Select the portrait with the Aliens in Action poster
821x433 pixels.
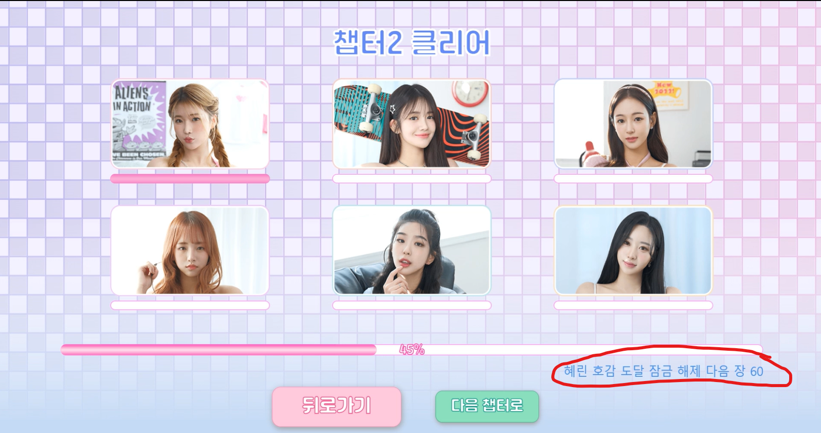click(x=190, y=124)
